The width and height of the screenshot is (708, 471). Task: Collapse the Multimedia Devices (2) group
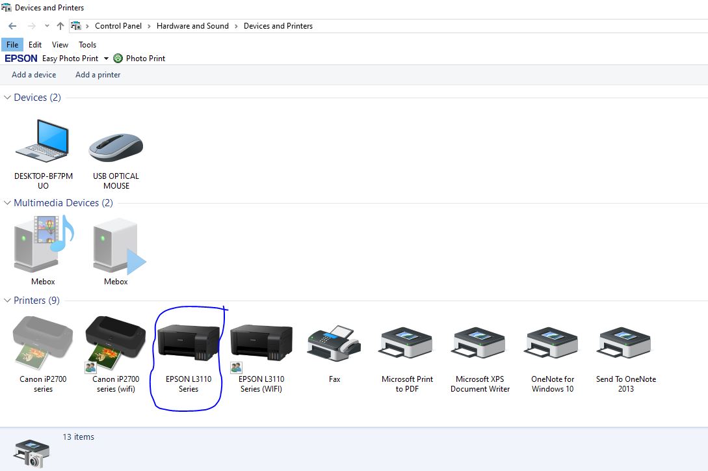pyautogui.click(x=7, y=203)
